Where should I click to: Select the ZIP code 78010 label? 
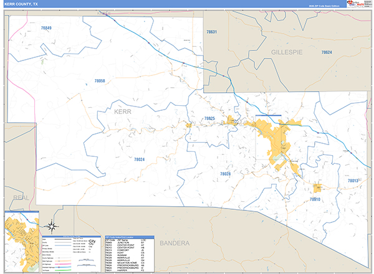click(314, 199)
